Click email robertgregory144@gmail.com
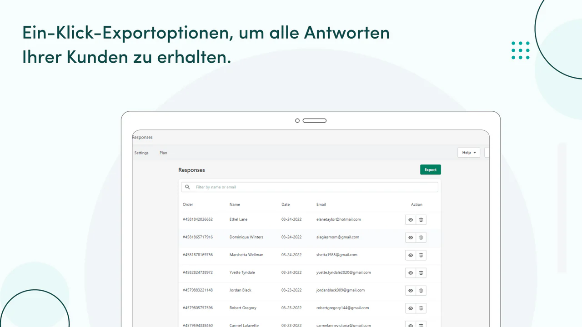This screenshot has width=582, height=327. pyautogui.click(x=343, y=308)
